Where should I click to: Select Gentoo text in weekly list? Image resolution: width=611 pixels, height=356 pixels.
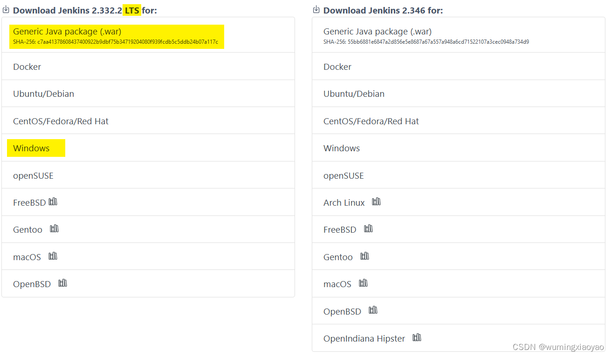click(338, 257)
